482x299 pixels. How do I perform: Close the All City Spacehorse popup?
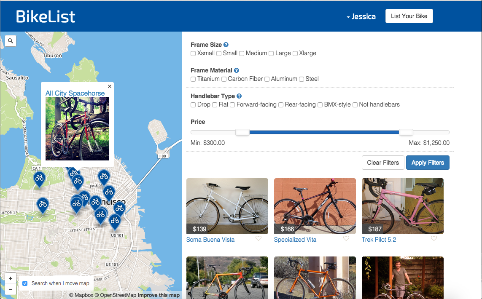(x=110, y=86)
